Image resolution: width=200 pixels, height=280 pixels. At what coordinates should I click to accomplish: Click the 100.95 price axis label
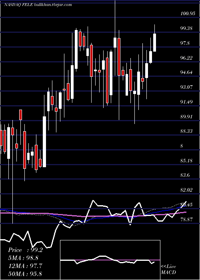(188, 14)
